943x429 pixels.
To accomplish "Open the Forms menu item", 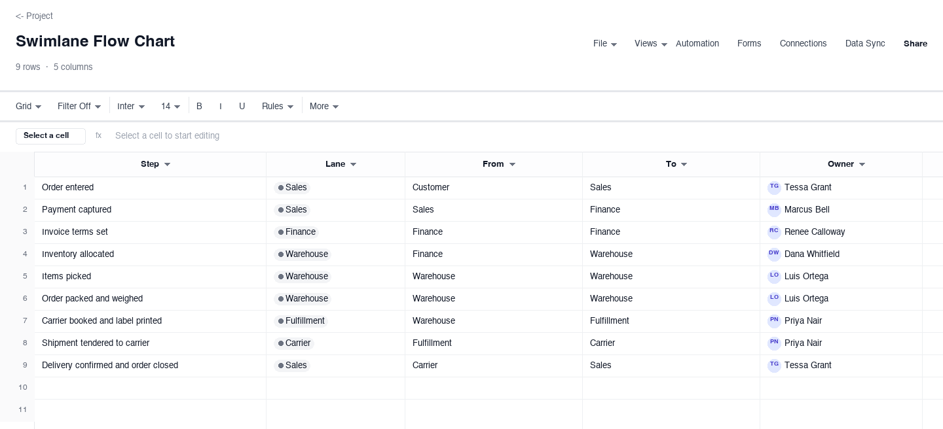I will [749, 44].
